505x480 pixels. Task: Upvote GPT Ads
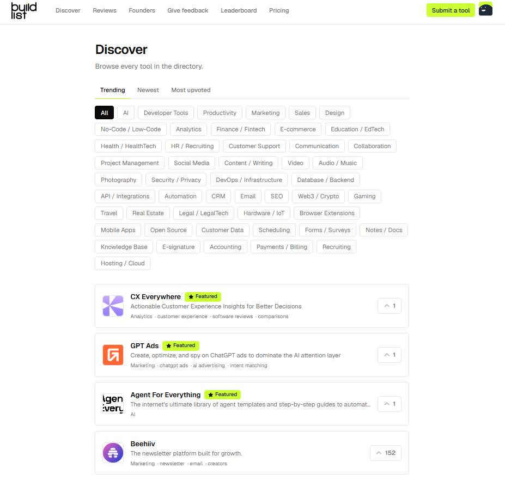pos(390,355)
